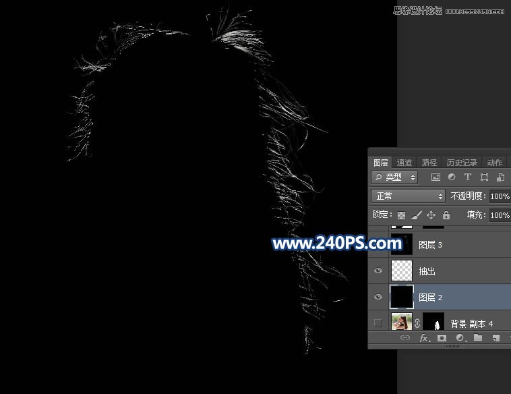Click the 填充 100% field
This screenshot has width=511, height=394.
click(x=500, y=215)
